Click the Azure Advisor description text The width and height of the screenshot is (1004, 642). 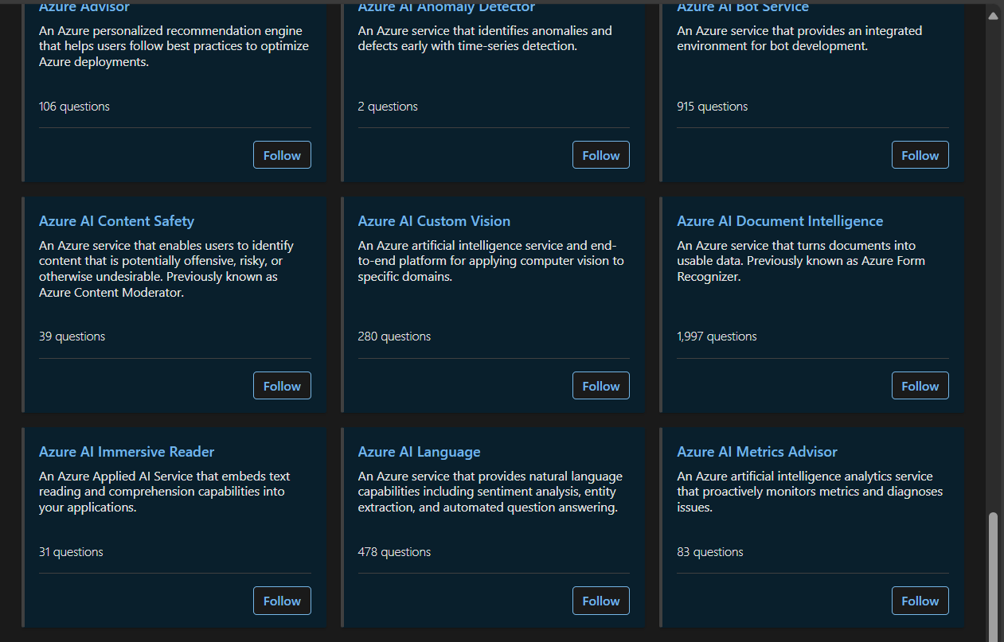tap(174, 46)
